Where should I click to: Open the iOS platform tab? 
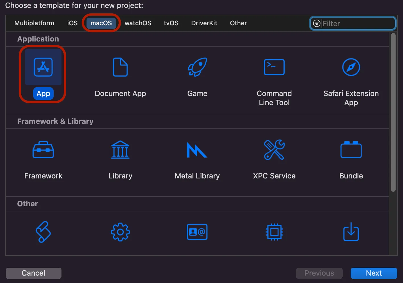[72, 23]
